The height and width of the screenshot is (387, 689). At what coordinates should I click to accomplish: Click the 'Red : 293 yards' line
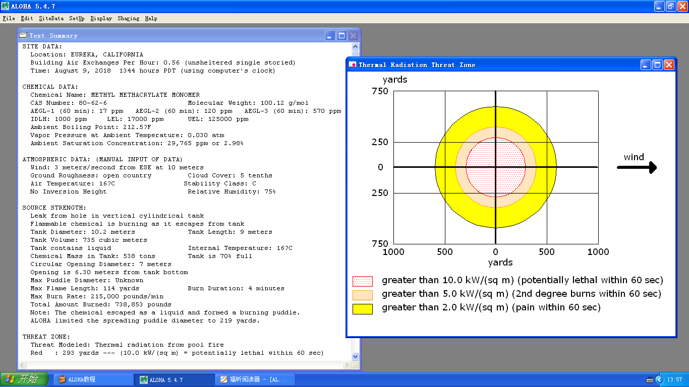177,353
